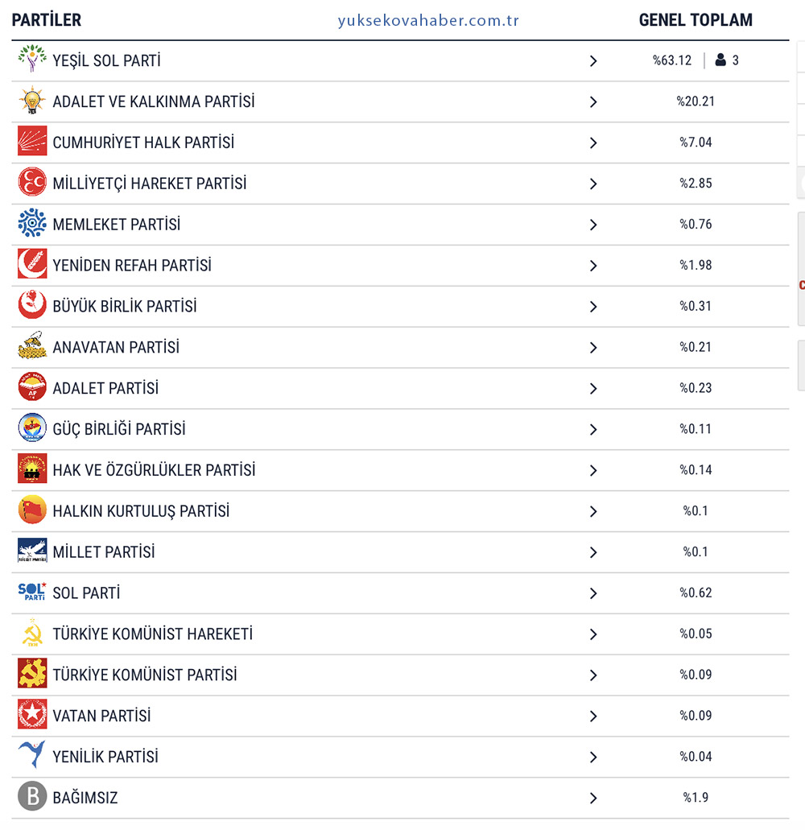The width and height of the screenshot is (805, 830).
Task: Click the AK Parti light bulb logo
Action: tap(32, 101)
